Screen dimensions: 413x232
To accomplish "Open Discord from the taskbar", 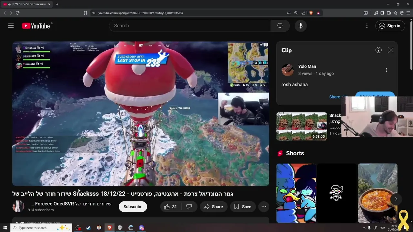I will click(x=141, y=228).
